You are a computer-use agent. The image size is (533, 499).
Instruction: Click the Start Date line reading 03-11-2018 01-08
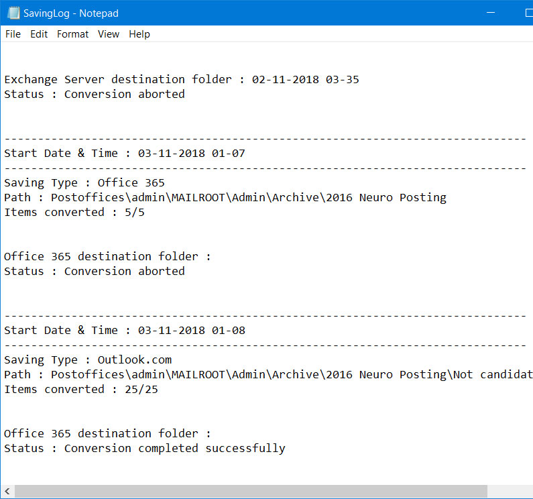(x=124, y=331)
